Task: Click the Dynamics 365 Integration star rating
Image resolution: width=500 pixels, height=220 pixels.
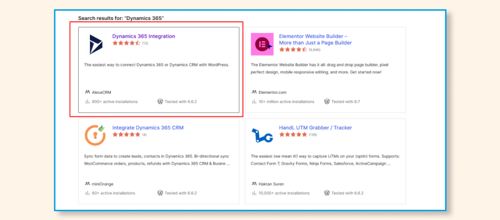Action: [126, 43]
